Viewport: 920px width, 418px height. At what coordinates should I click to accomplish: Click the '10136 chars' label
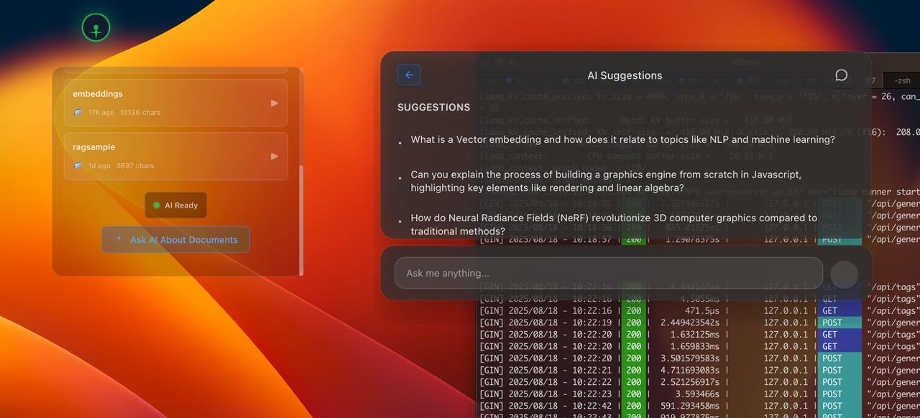(140, 112)
